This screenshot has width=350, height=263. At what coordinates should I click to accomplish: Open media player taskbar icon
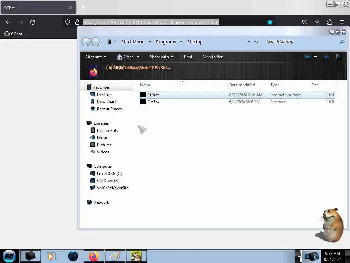51,256
